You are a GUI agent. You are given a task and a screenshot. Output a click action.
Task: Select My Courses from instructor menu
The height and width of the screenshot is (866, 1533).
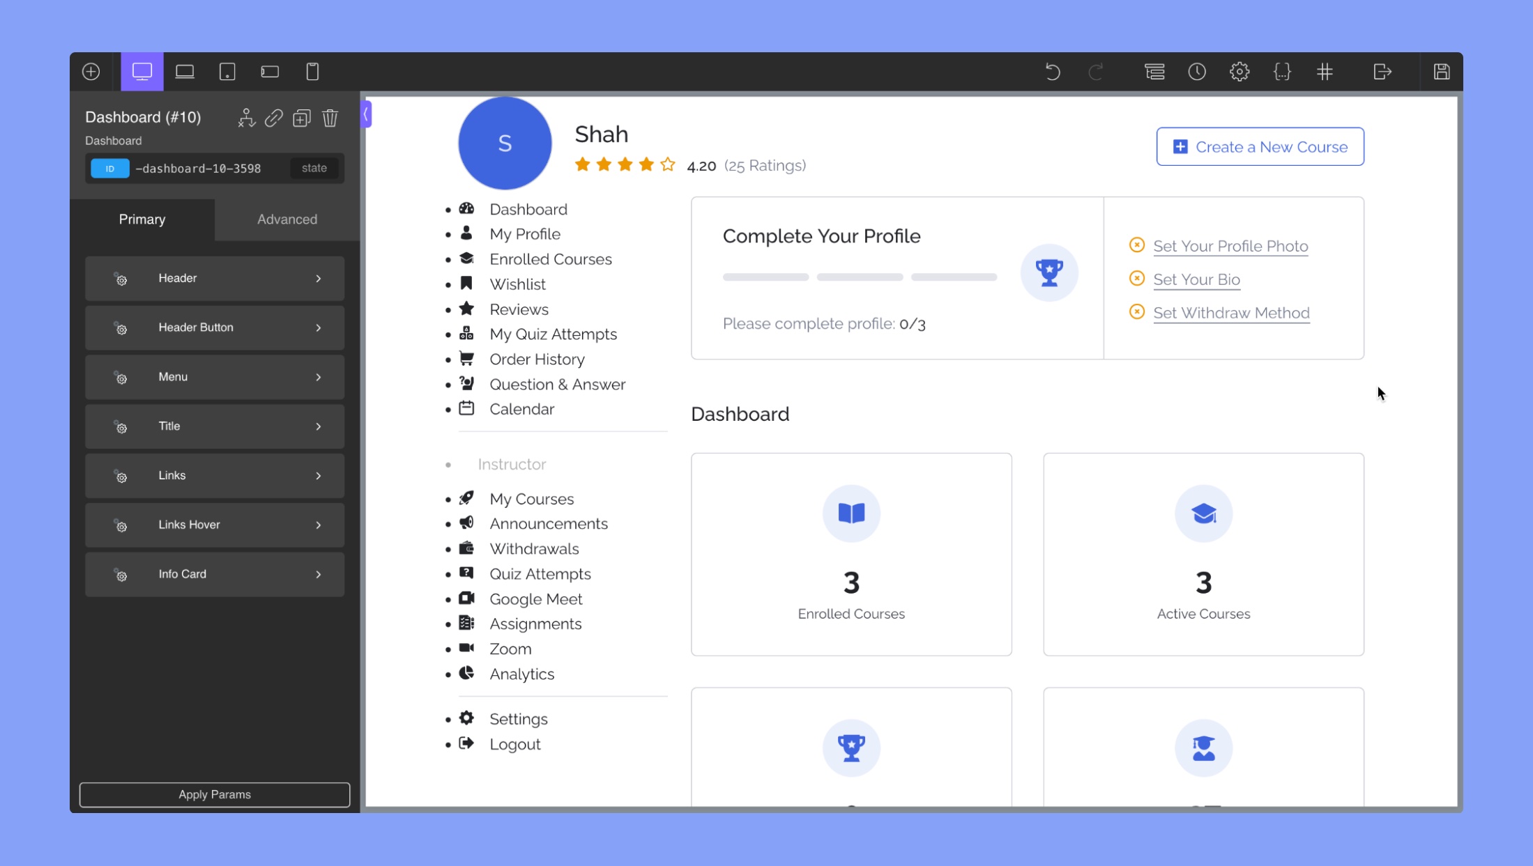point(532,499)
